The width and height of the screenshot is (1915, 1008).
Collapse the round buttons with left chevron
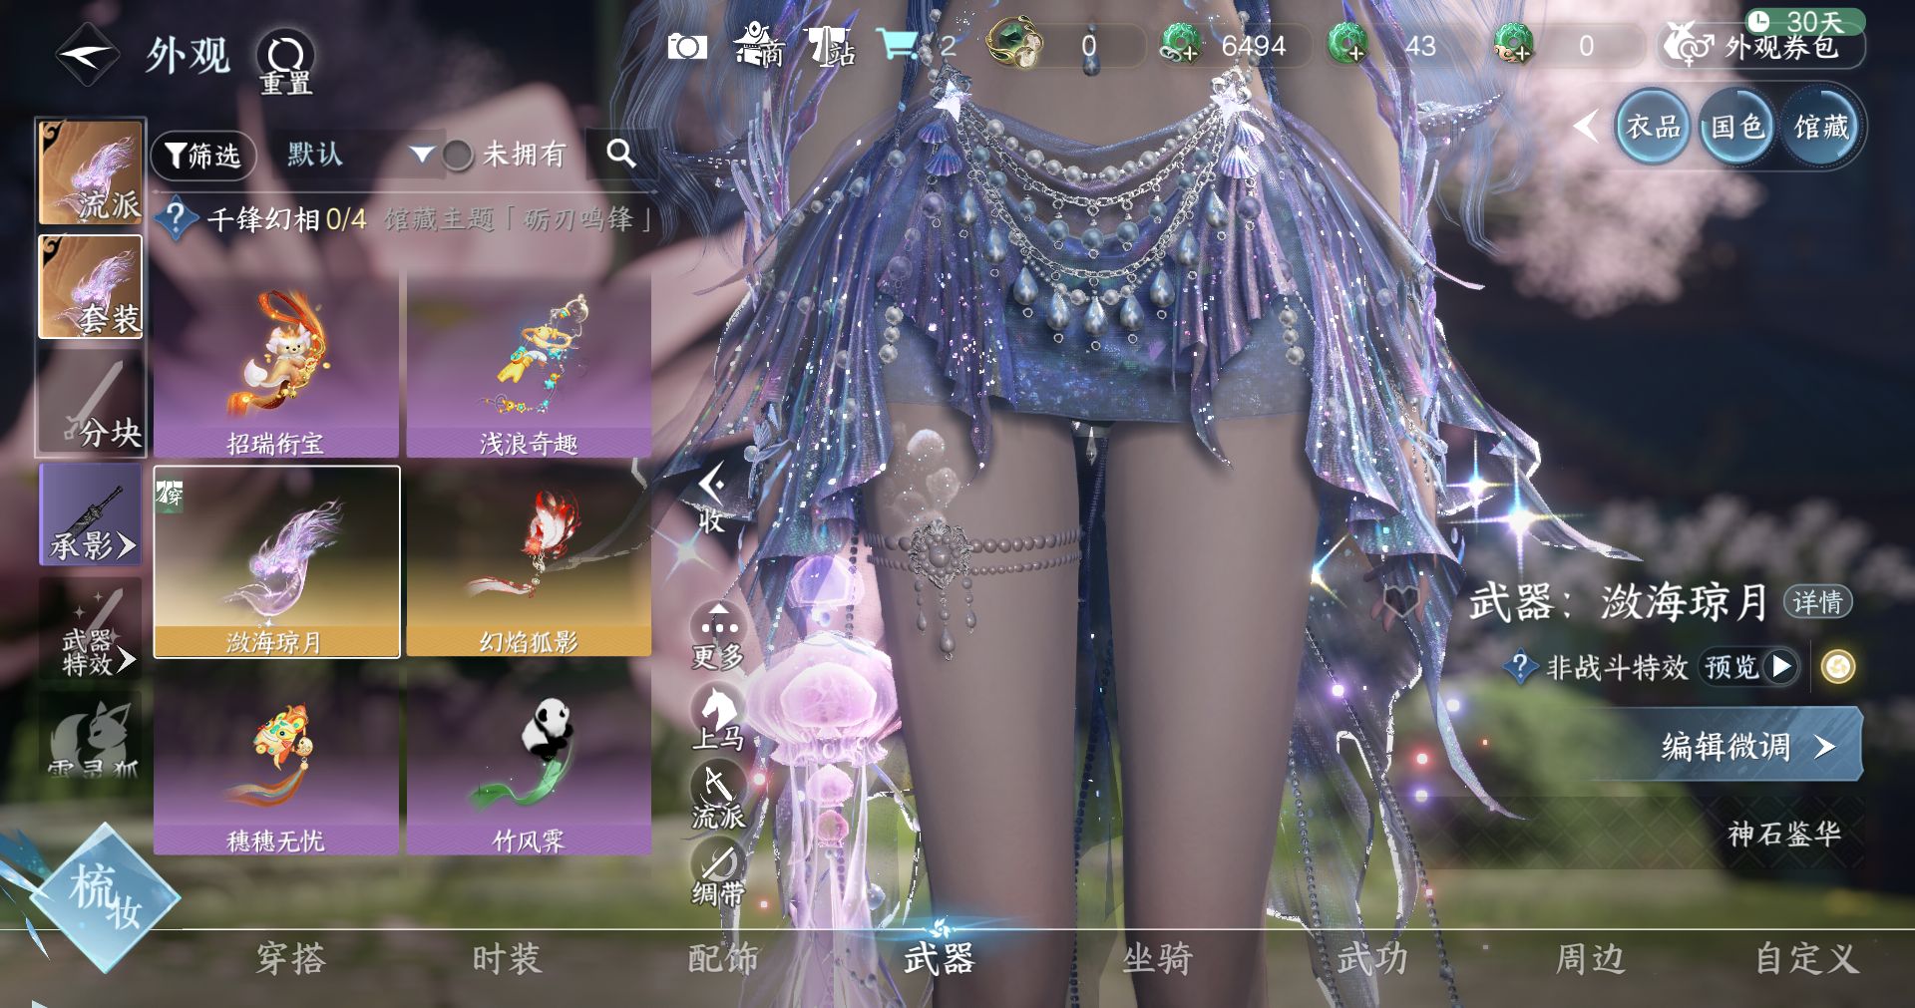[1585, 127]
